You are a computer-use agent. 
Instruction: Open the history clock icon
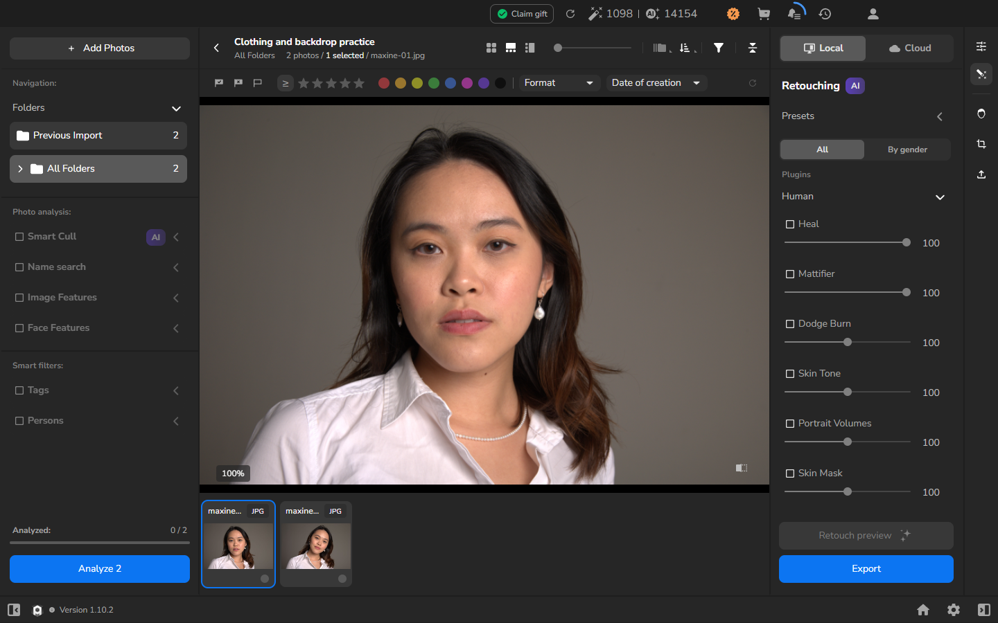point(825,14)
